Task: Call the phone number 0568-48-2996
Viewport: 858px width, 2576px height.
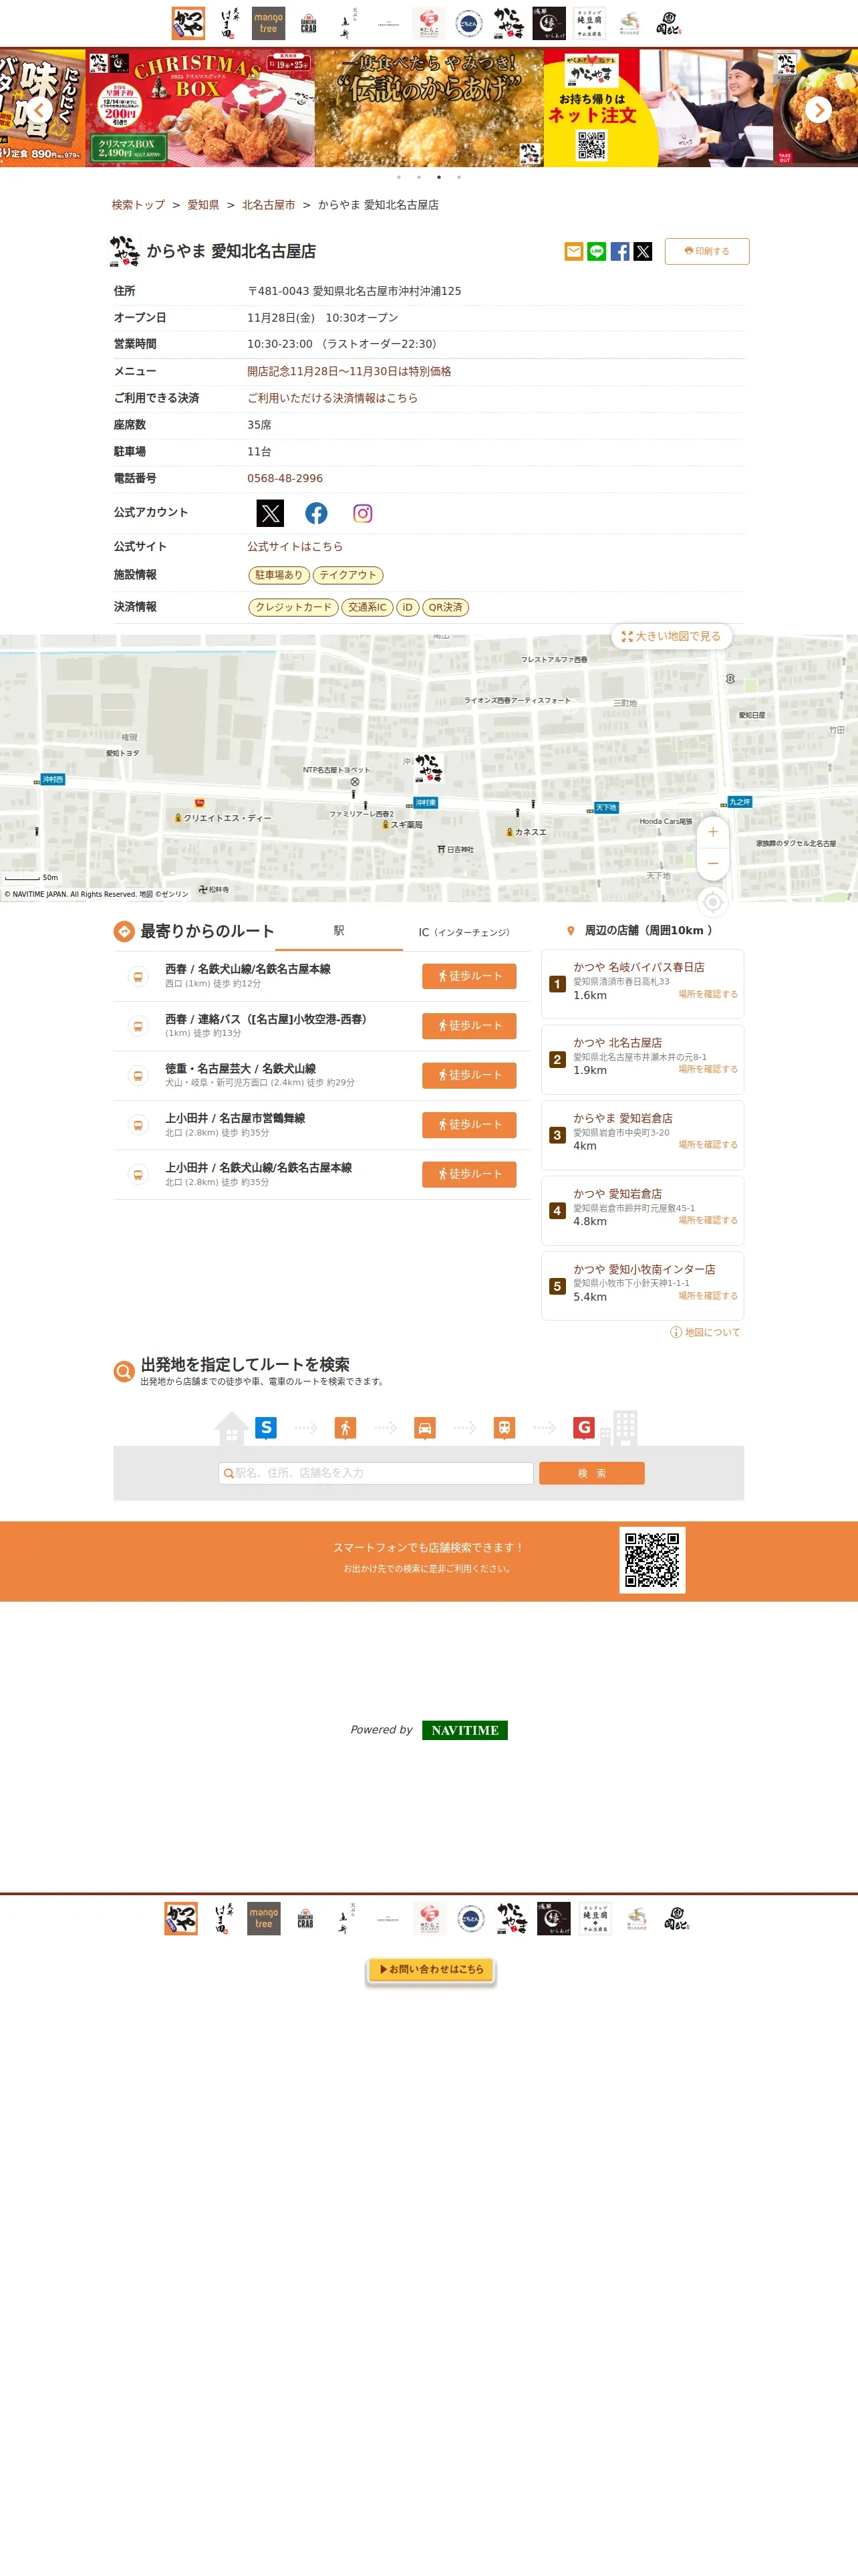Action: pos(286,478)
